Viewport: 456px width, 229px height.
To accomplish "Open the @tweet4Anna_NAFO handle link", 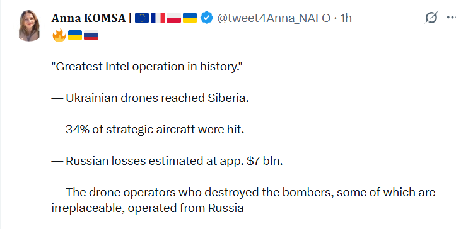I will pos(274,18).
